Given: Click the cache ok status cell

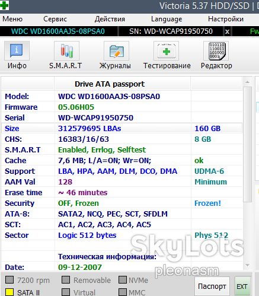Looking at the screenshot, I should click(199, 161).
